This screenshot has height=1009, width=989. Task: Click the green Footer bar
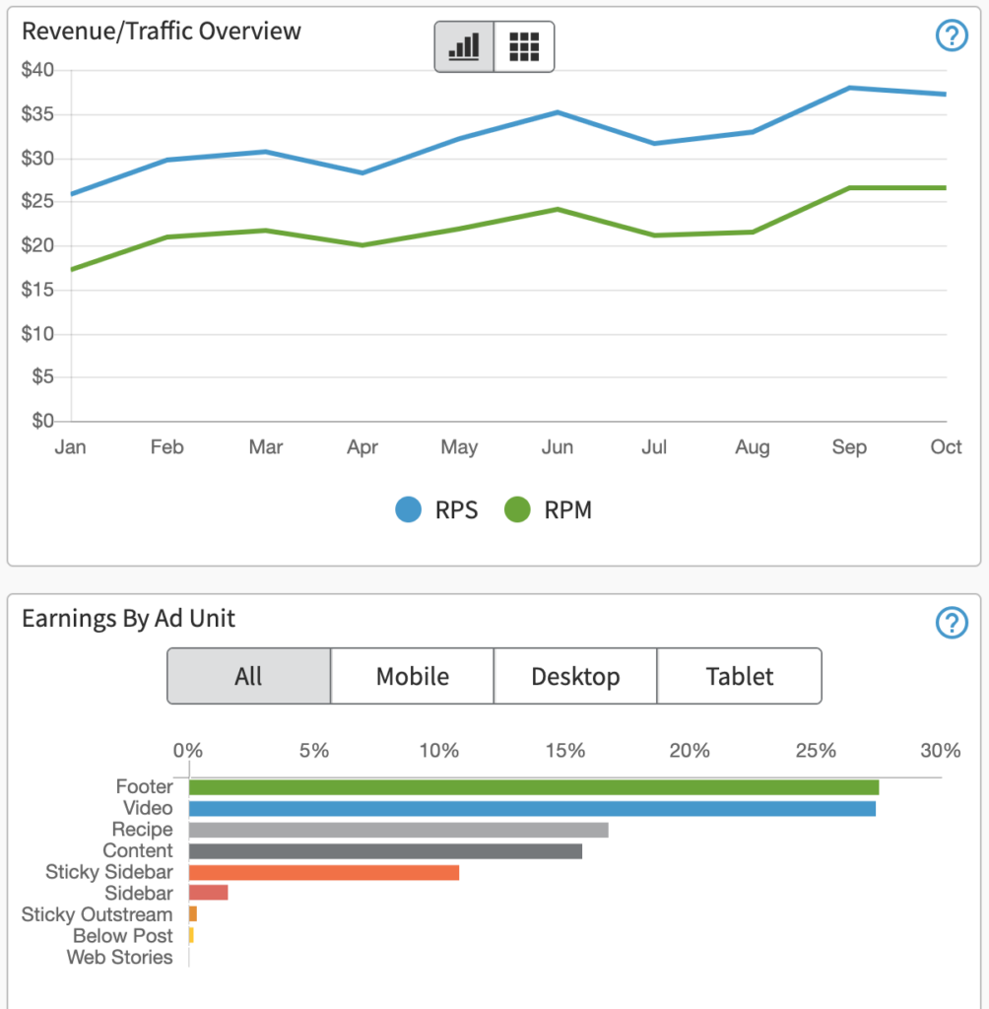[x=533, y=787]
